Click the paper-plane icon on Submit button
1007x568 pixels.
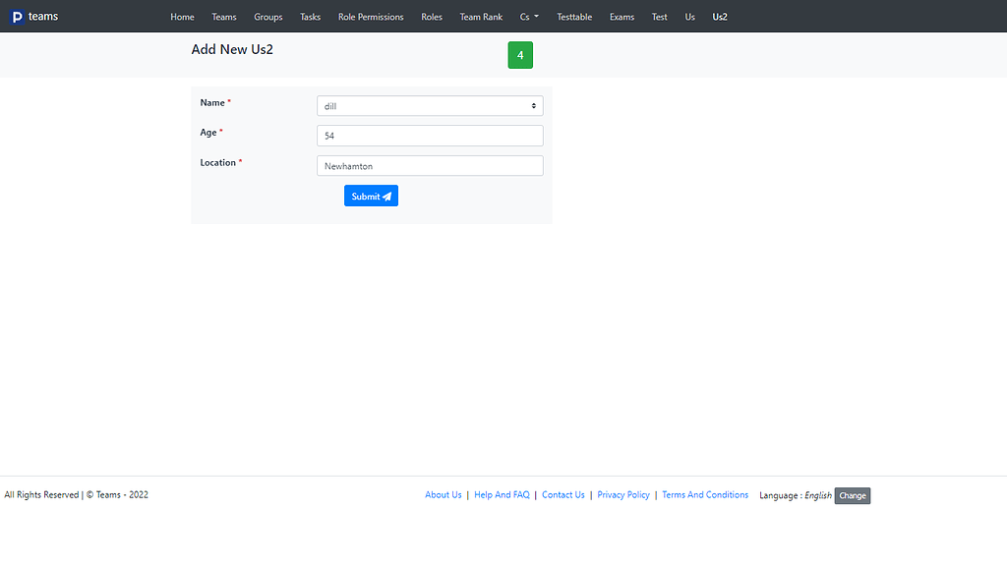[385, 196]
